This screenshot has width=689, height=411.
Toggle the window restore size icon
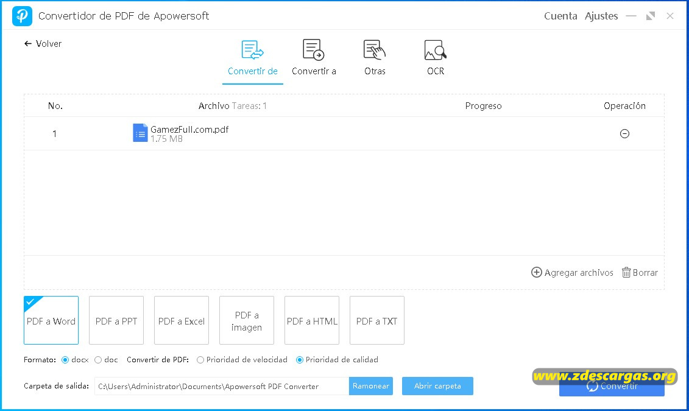tap(651, 16)
